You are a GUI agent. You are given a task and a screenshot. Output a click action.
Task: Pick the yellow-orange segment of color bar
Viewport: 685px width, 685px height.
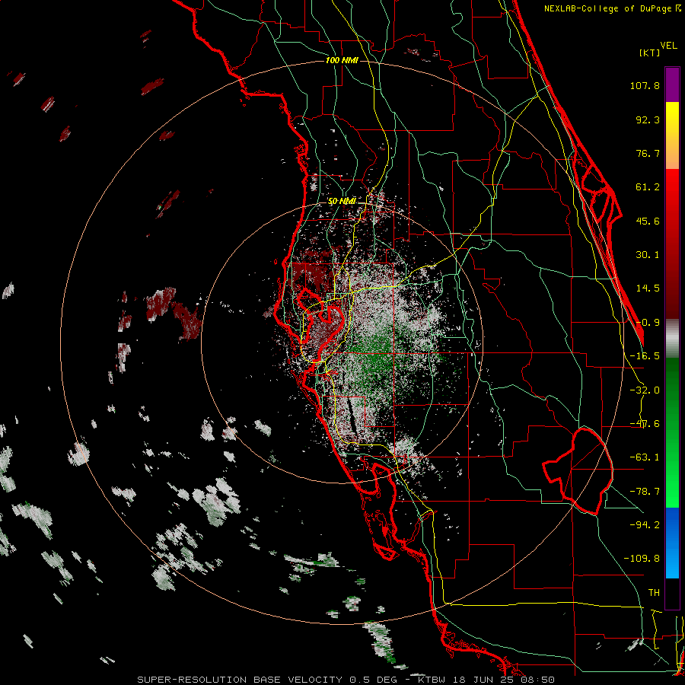(x=672, y=135)
